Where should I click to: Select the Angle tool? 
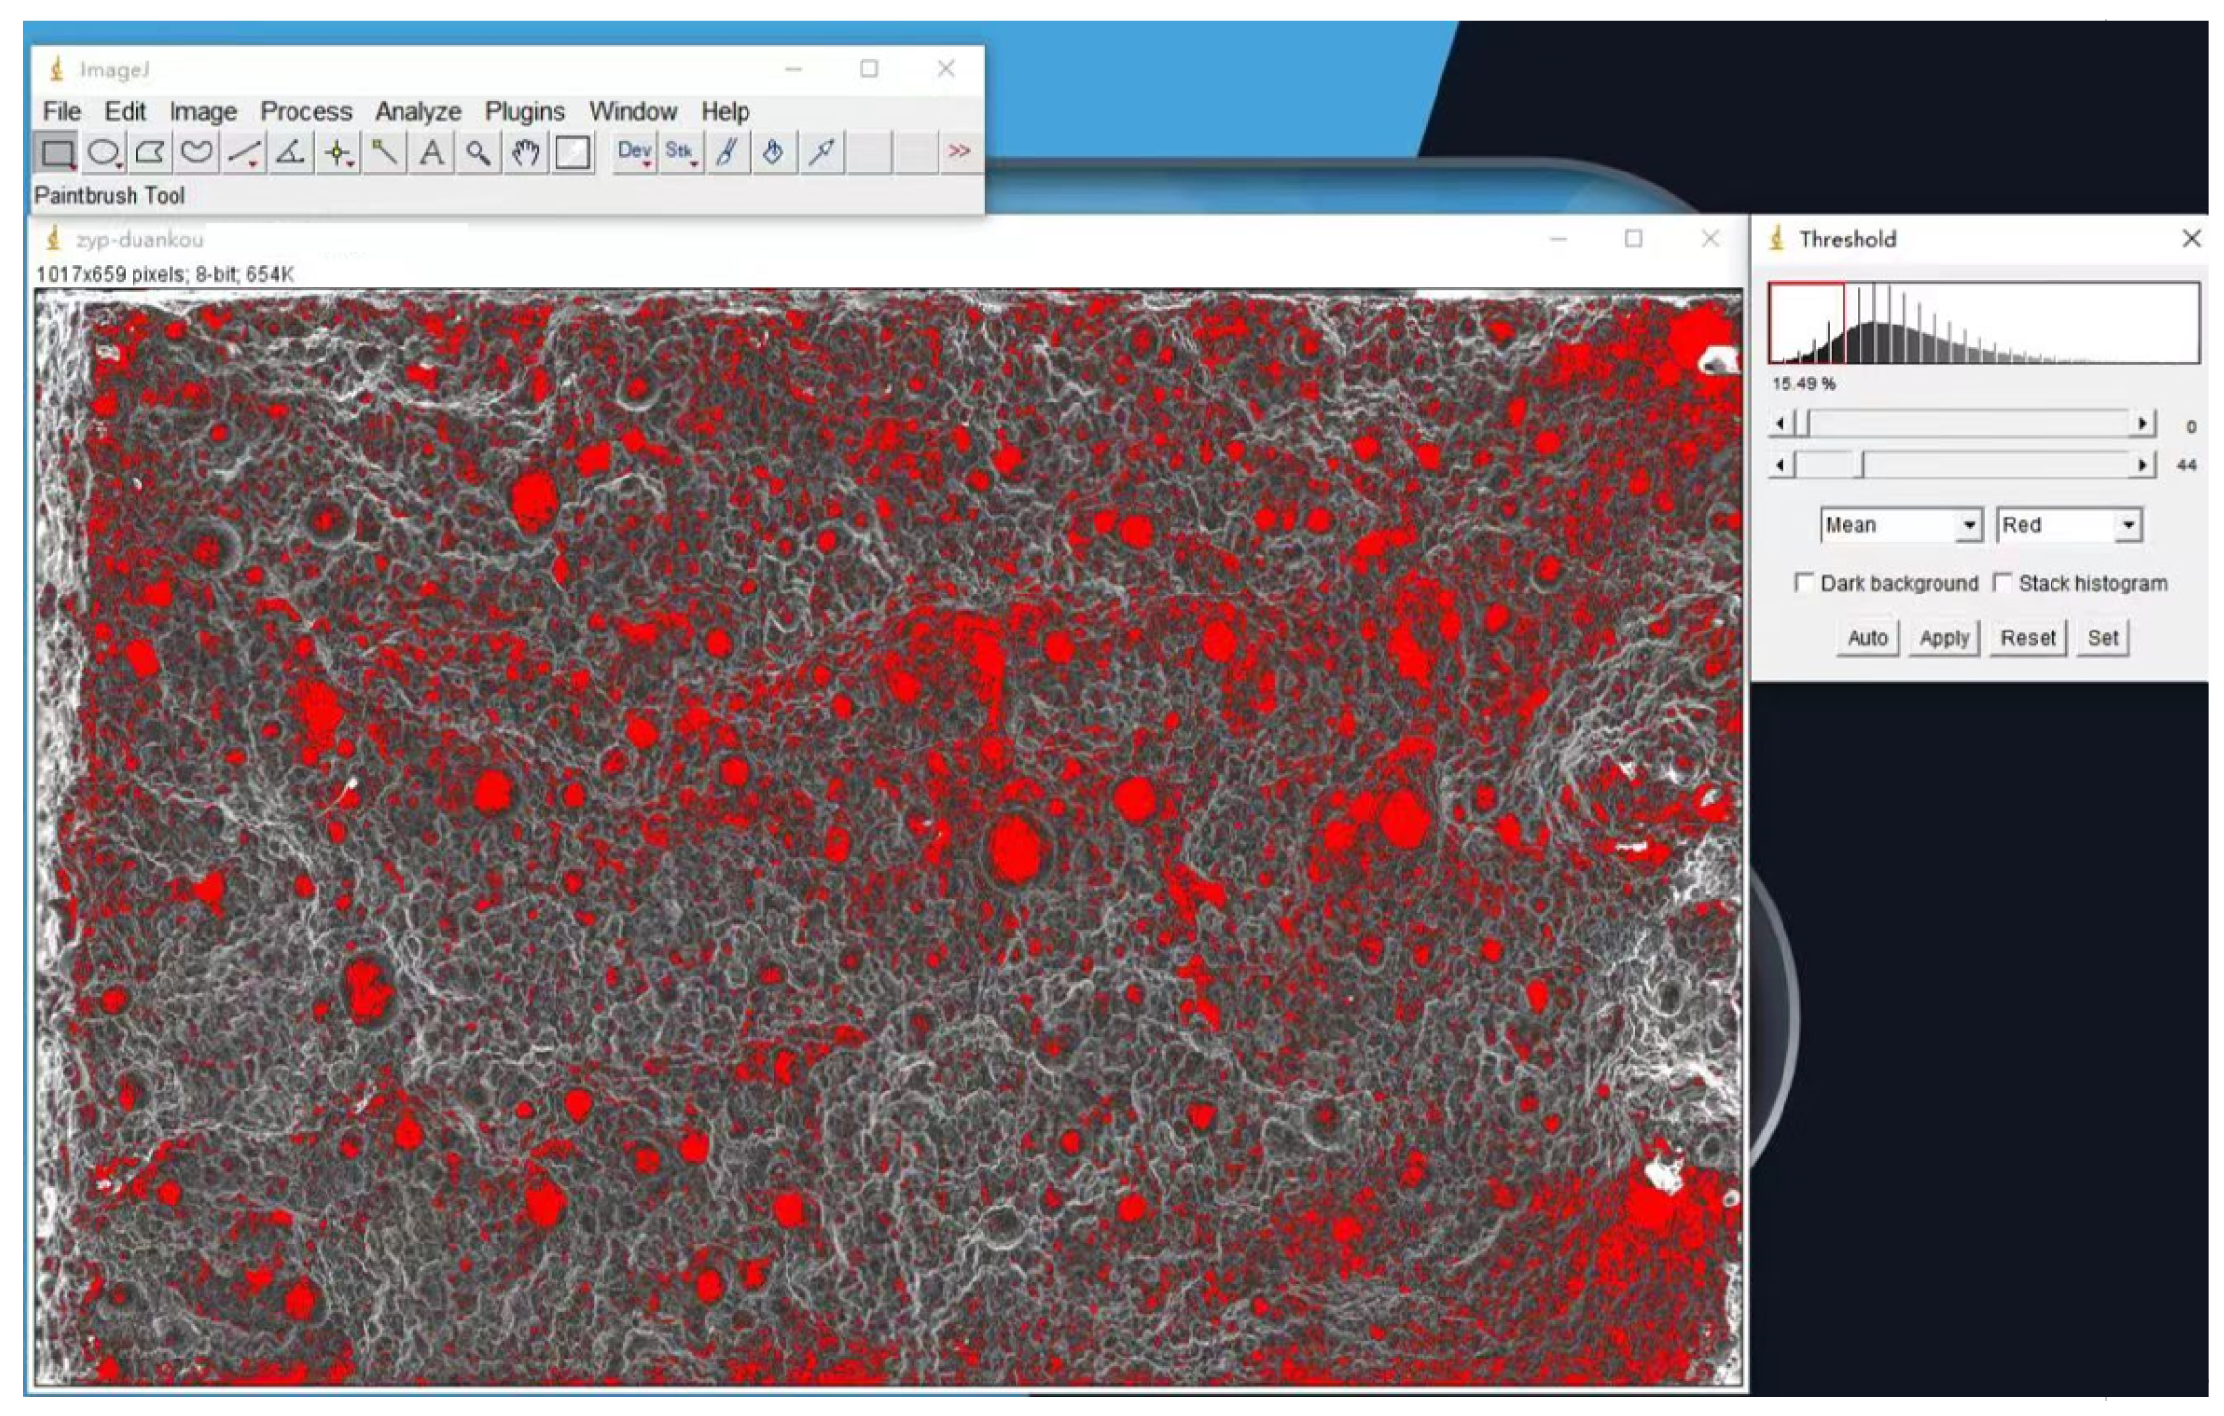point(289,153)
